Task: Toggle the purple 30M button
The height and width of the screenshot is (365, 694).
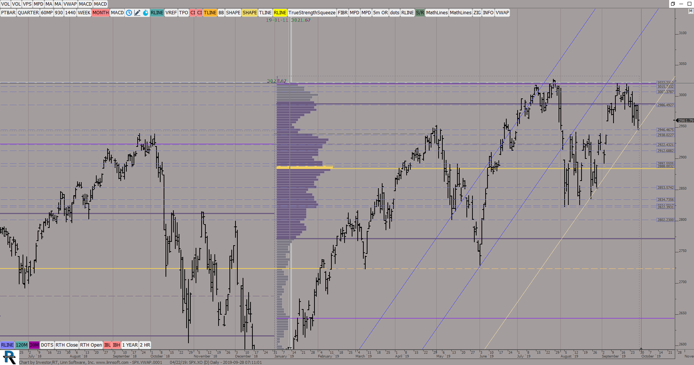Action: [x=34, y=345]
